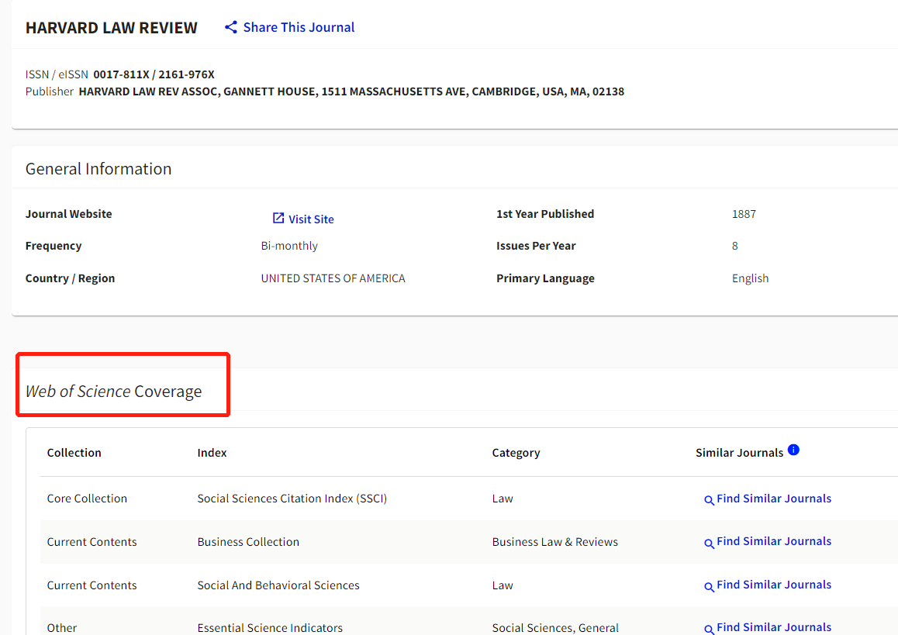898x635 pixels.
Task: Click the Journal Website label
Action: point(69,213)
